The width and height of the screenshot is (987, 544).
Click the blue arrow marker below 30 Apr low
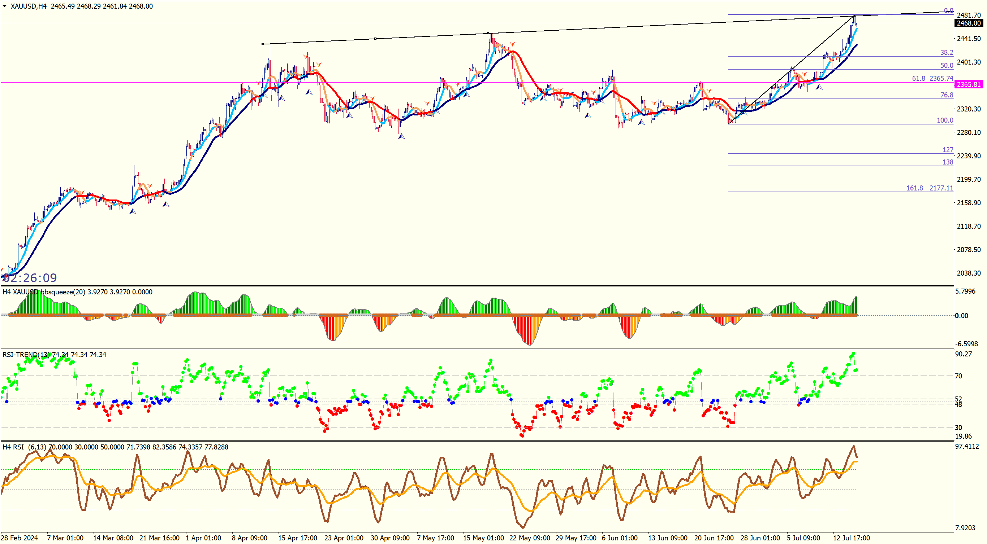[401, 136]
